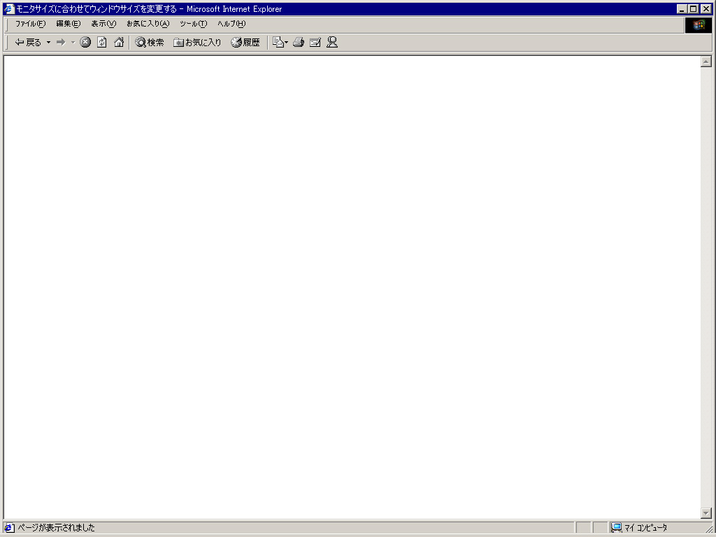Stop page loading with the Stop icon
The width and height of the screenshot is (716, 537).
click(85, 43)
